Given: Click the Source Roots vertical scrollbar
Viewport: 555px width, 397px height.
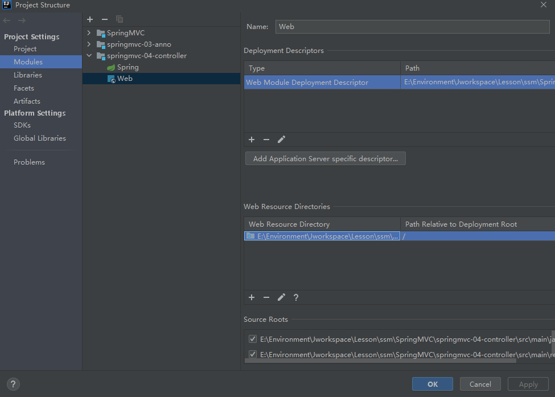Looking at the screenshot, I should pyautogui.click(x=553, y=342).
